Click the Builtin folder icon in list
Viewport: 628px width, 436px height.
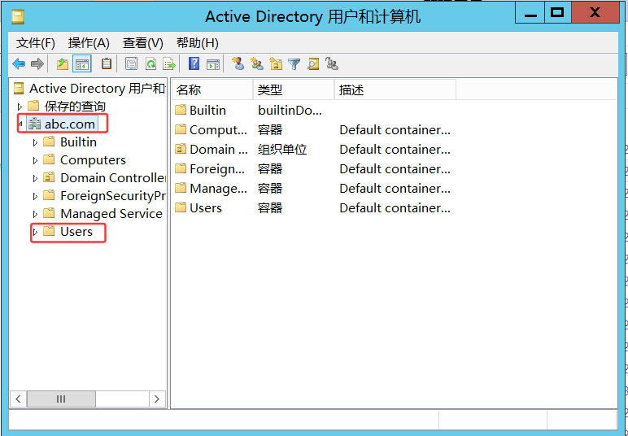(181, 110)
